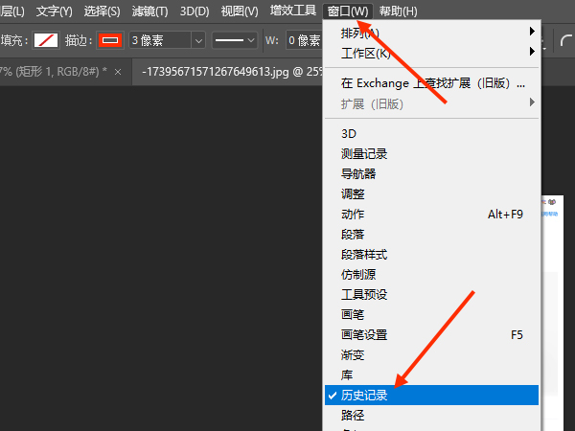Screen dimensions: 575x431
Task: Open the 滤镜(T) menu
Action: tap(149, 11)
